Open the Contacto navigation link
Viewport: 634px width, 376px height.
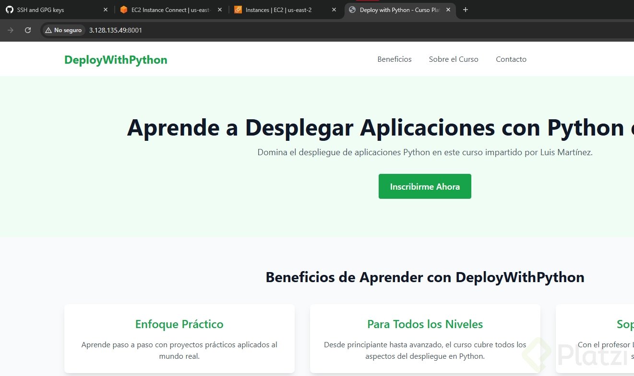511,59
